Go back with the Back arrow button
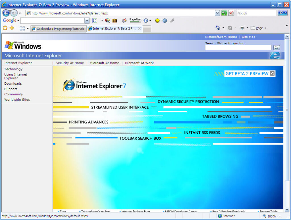This screenshot has width=291, height=220. 6,13
